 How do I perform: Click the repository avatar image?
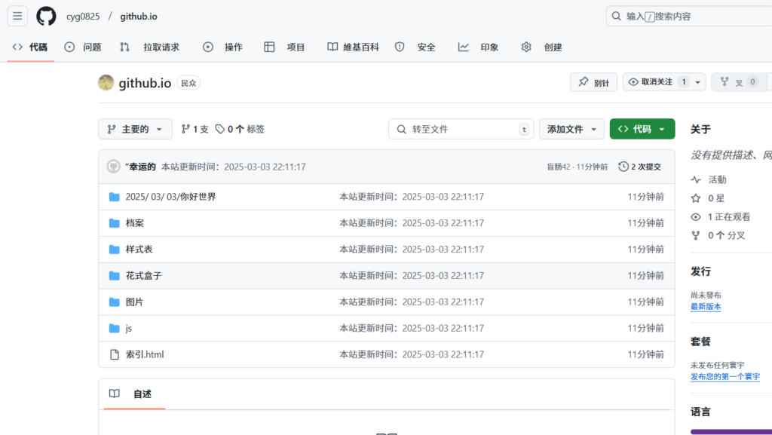(106, 83)
